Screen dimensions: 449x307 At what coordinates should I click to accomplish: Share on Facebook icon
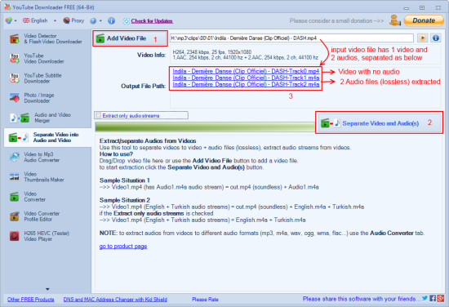(x=433, y=298)
